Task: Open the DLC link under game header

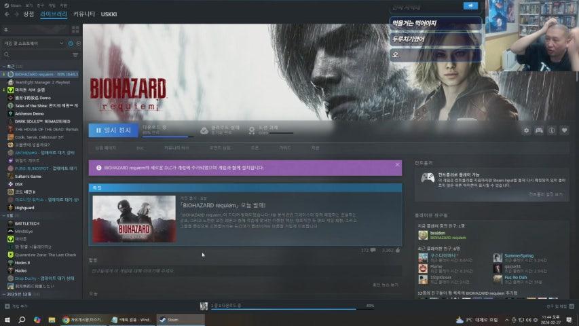Action: tap(140, 147)
